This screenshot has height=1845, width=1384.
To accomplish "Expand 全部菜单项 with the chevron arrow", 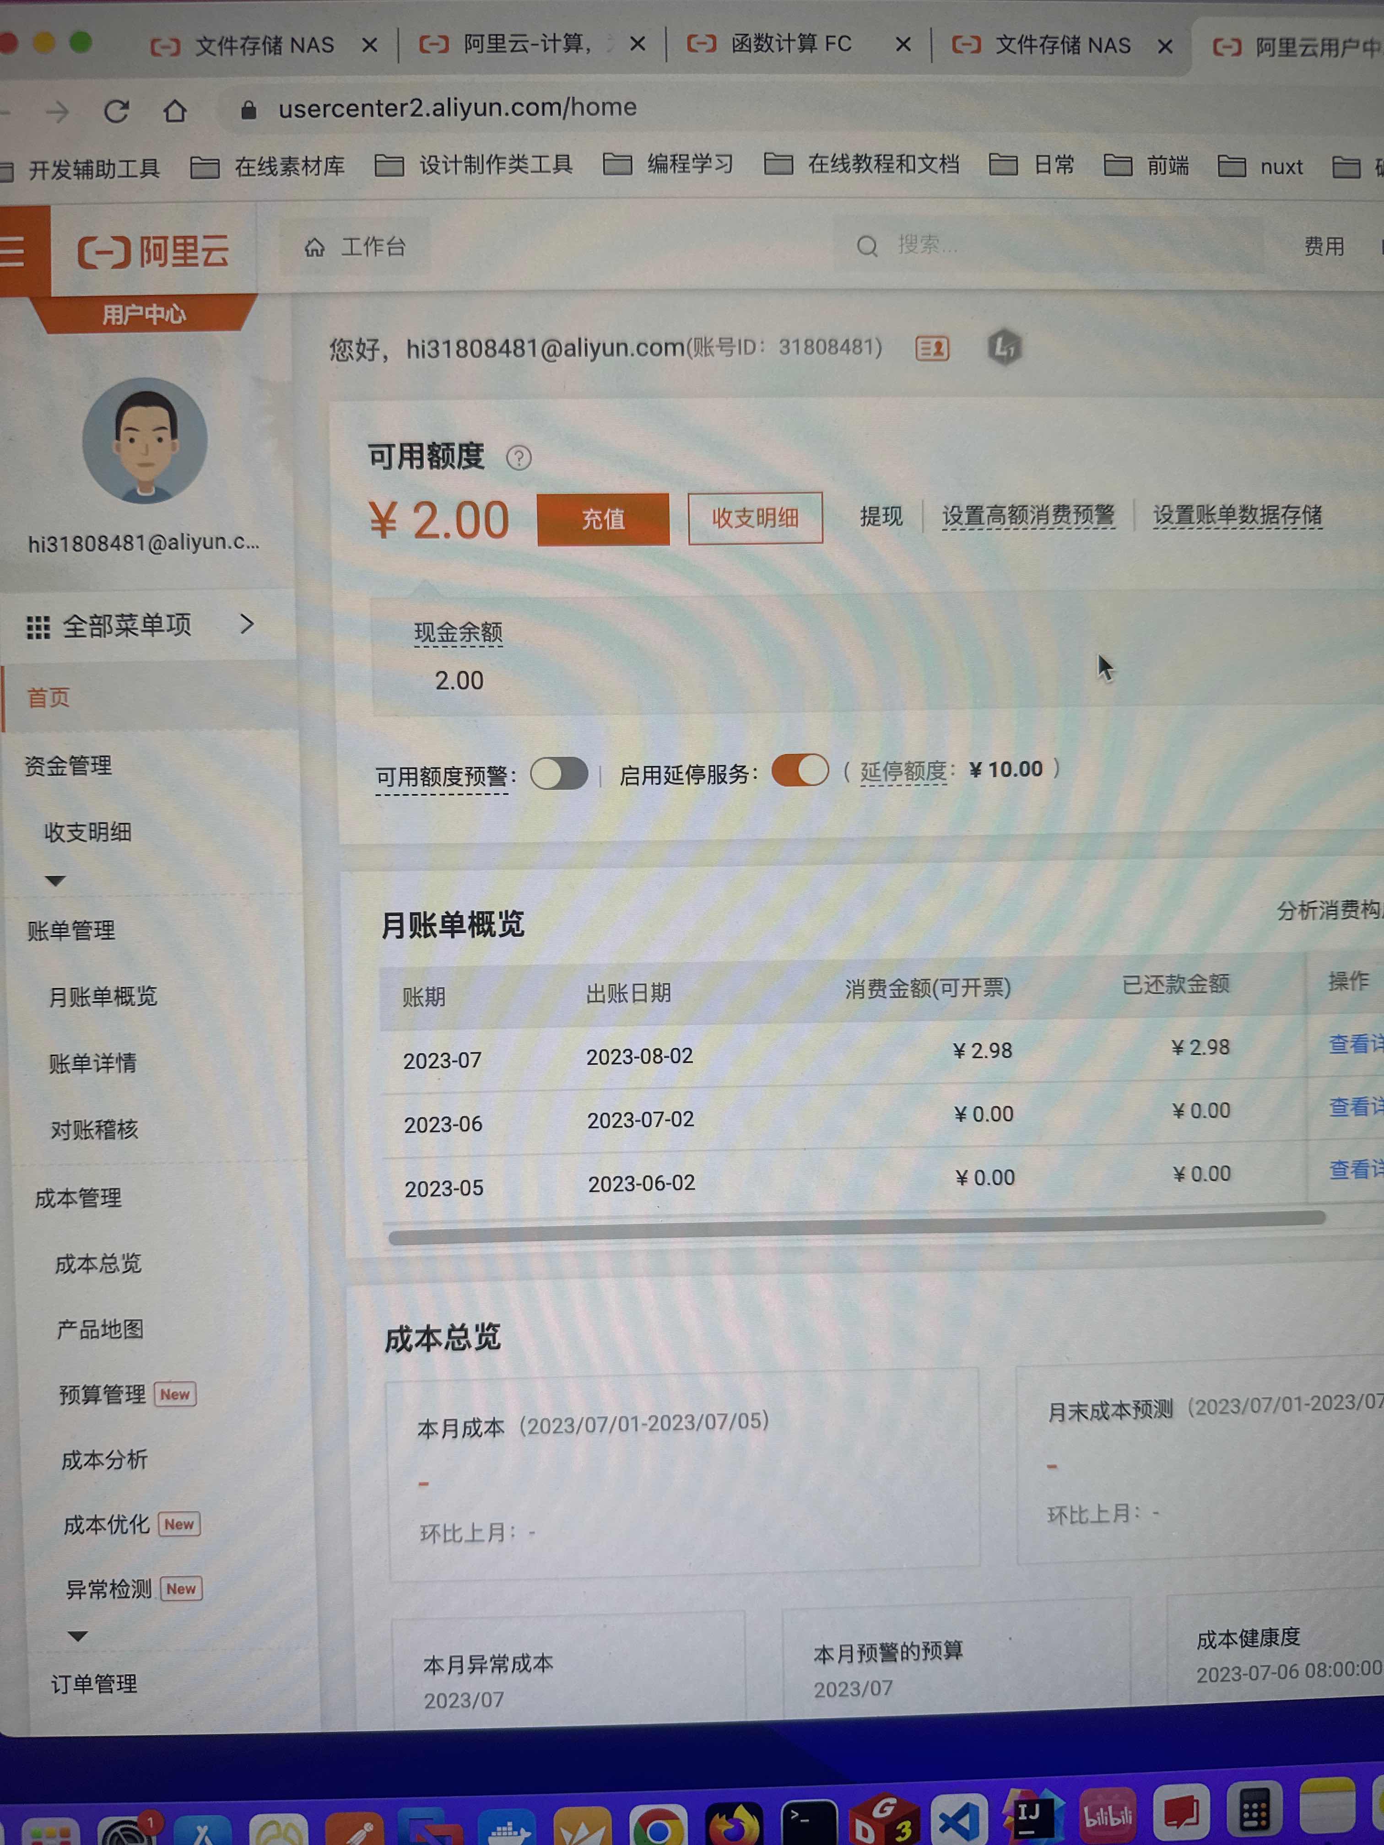I will (x=246, y=624).
